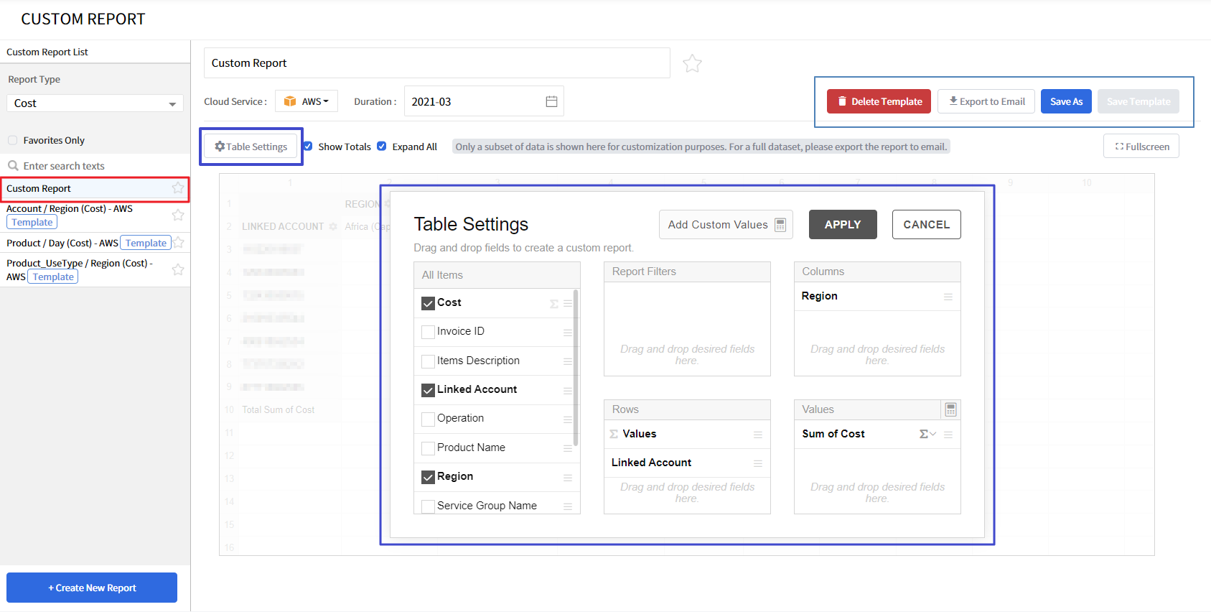Image resolution: width=1211 pixels, height=612 pixels.
Task: Click drag handle for Linked Account row
Action: point(757,463)
